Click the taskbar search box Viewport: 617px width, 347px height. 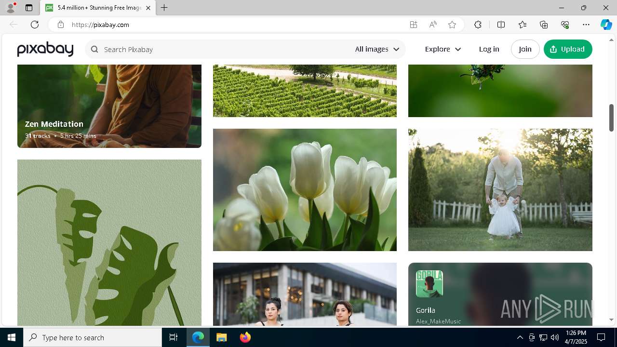(x=93, y=337)
